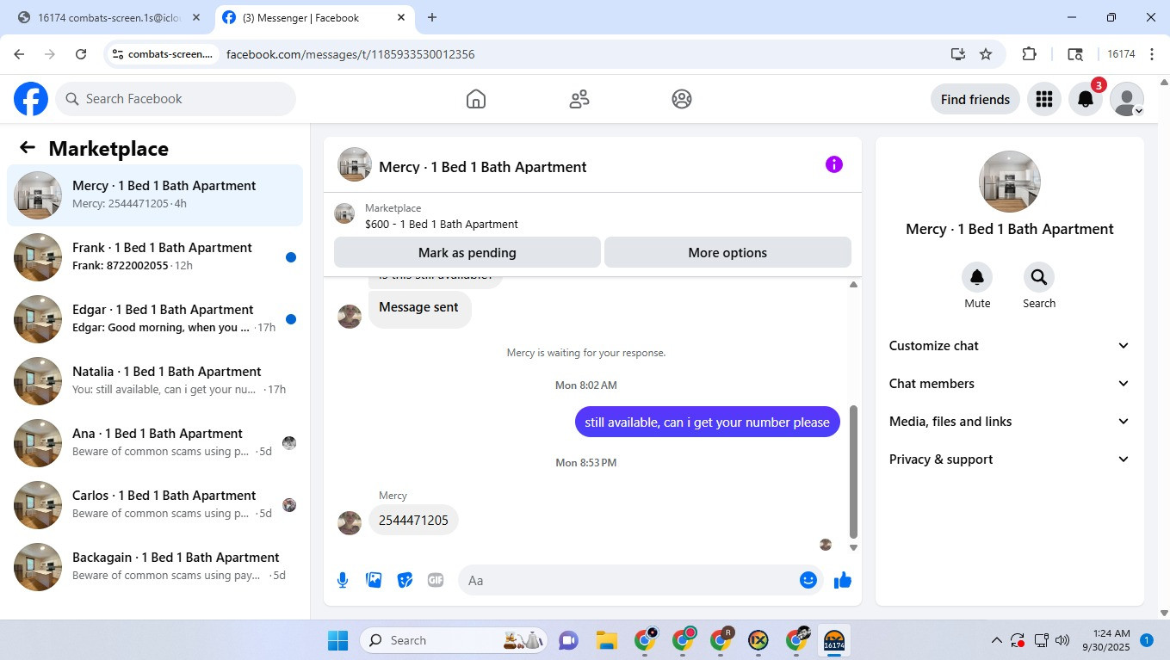The image size is (1170, 660).
Task: Open the 16174 browser profile menu
Action: (1121, 54)
